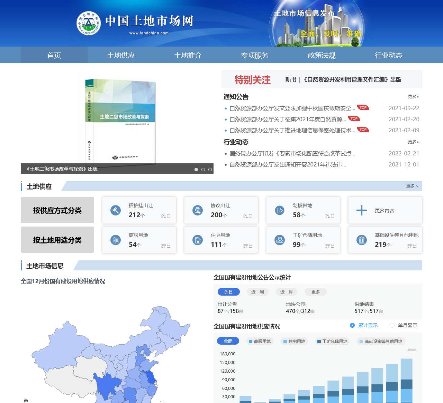Screen dimensions: 443x403
Task: Open 划拨供地 58个 card
Action: [303, 210]
